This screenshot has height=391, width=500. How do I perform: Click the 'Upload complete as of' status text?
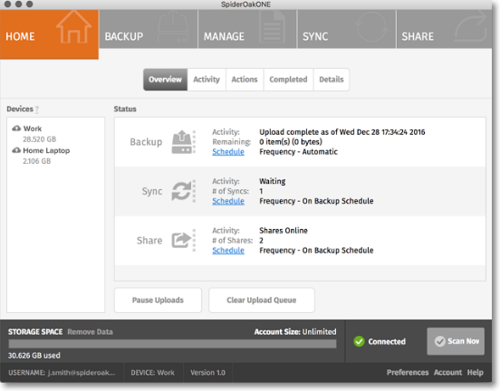coord(342,132)
